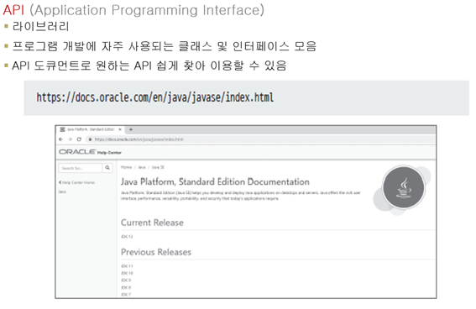Click the Search for... input field
The height and width of the screenshot is (309, 476).
81,168
